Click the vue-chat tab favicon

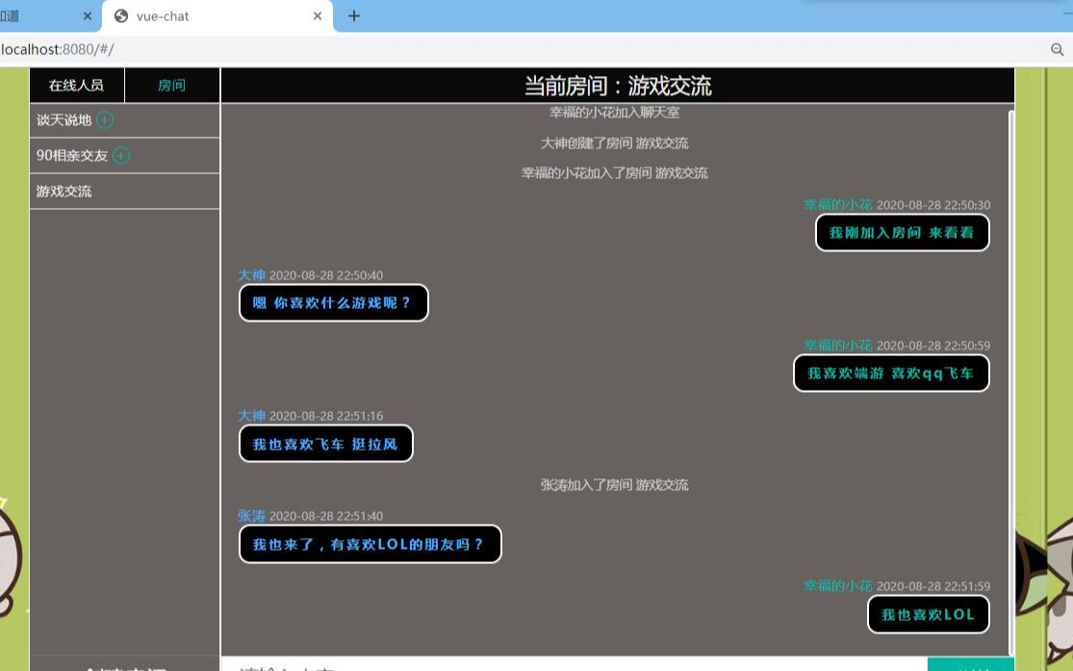coord(118,15)
